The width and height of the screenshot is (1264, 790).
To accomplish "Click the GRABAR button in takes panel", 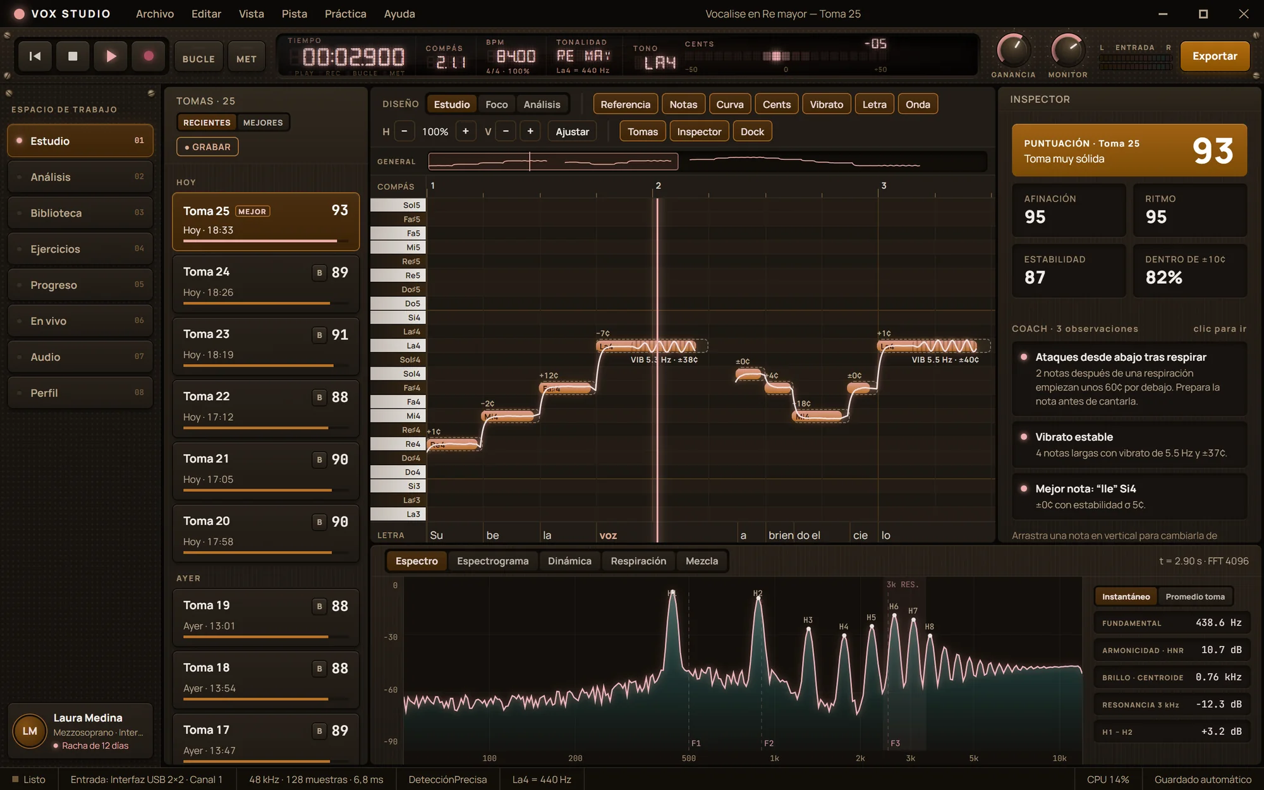I will 207,147.
